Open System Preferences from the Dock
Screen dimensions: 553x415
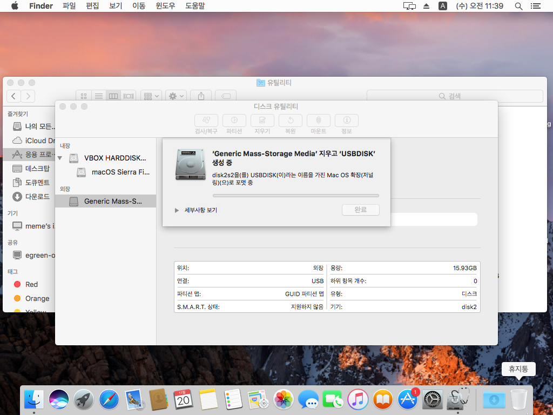click(x=433, y=399)
